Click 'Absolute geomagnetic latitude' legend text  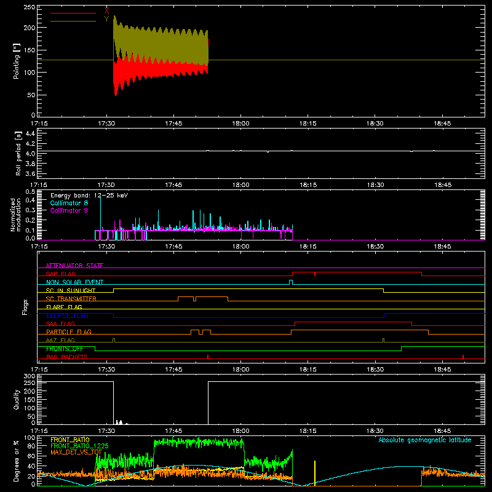coord(425,440)
